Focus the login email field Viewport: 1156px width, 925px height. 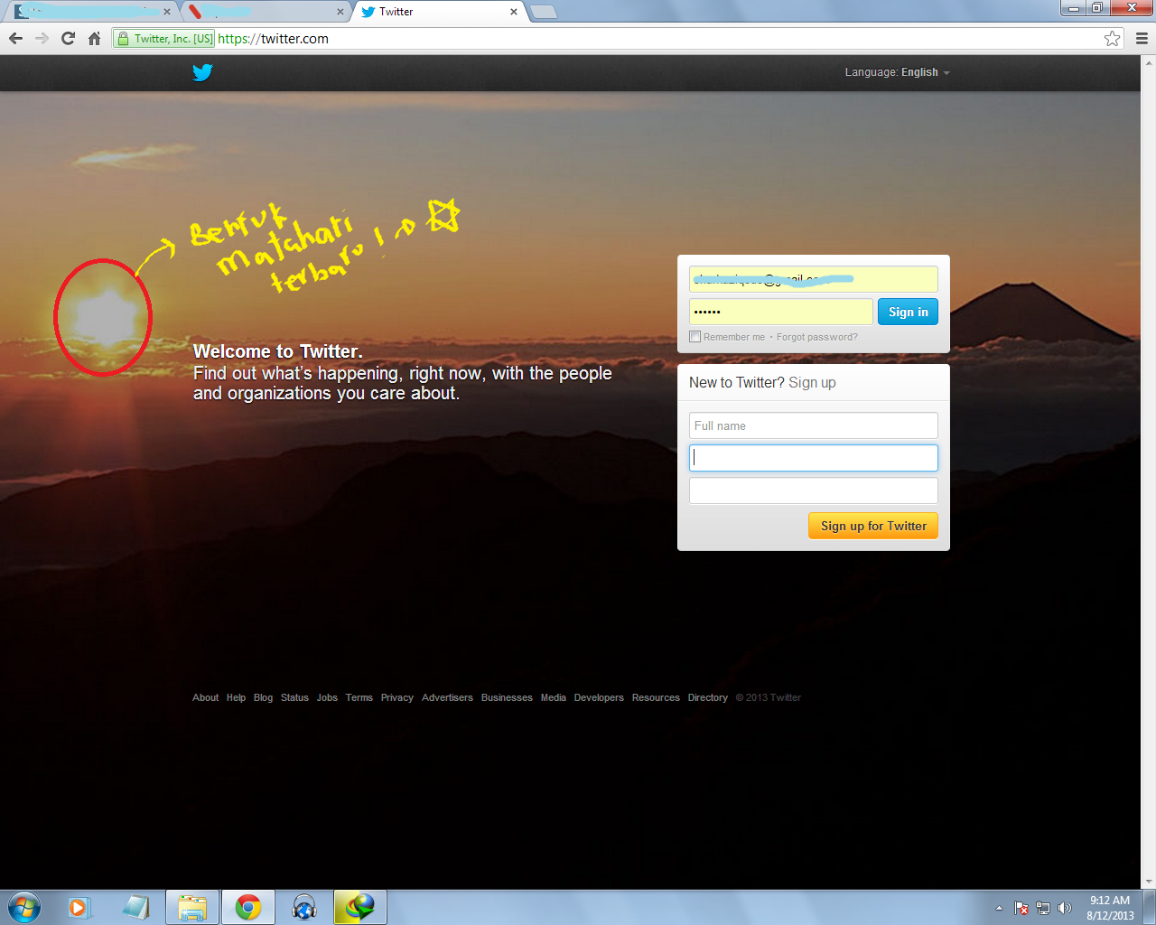coord(814,279)
